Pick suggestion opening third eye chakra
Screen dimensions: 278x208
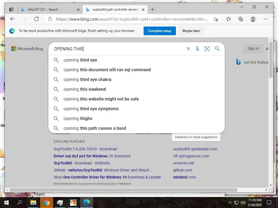[x=136, y=79]
